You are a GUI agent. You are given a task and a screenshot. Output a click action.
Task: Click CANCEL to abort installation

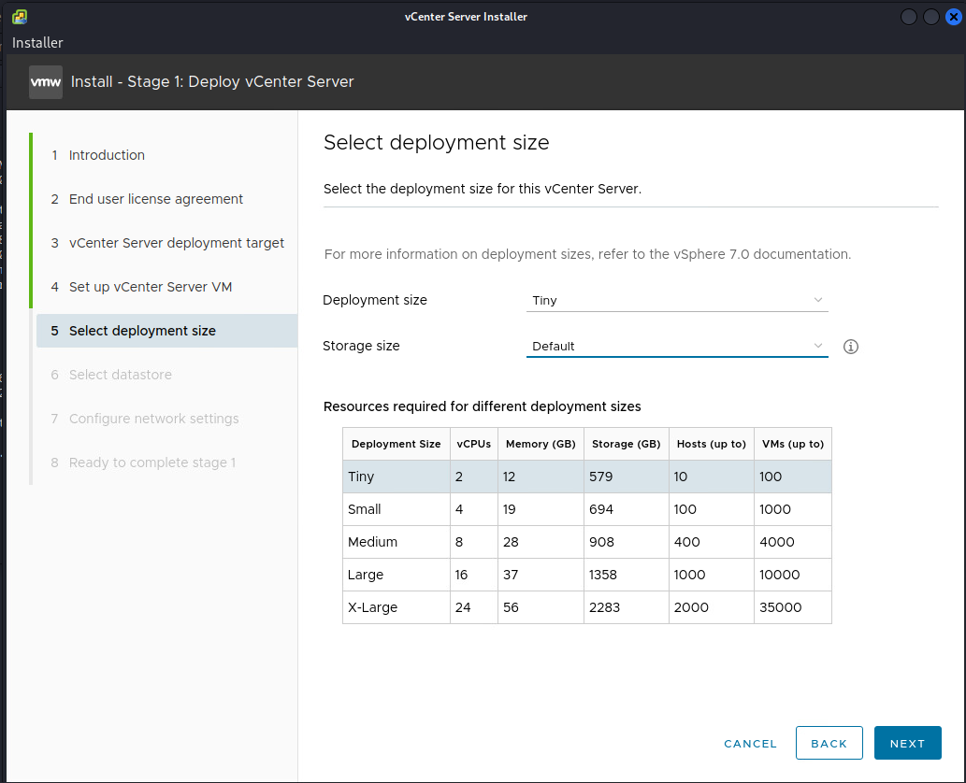[750, 744]
